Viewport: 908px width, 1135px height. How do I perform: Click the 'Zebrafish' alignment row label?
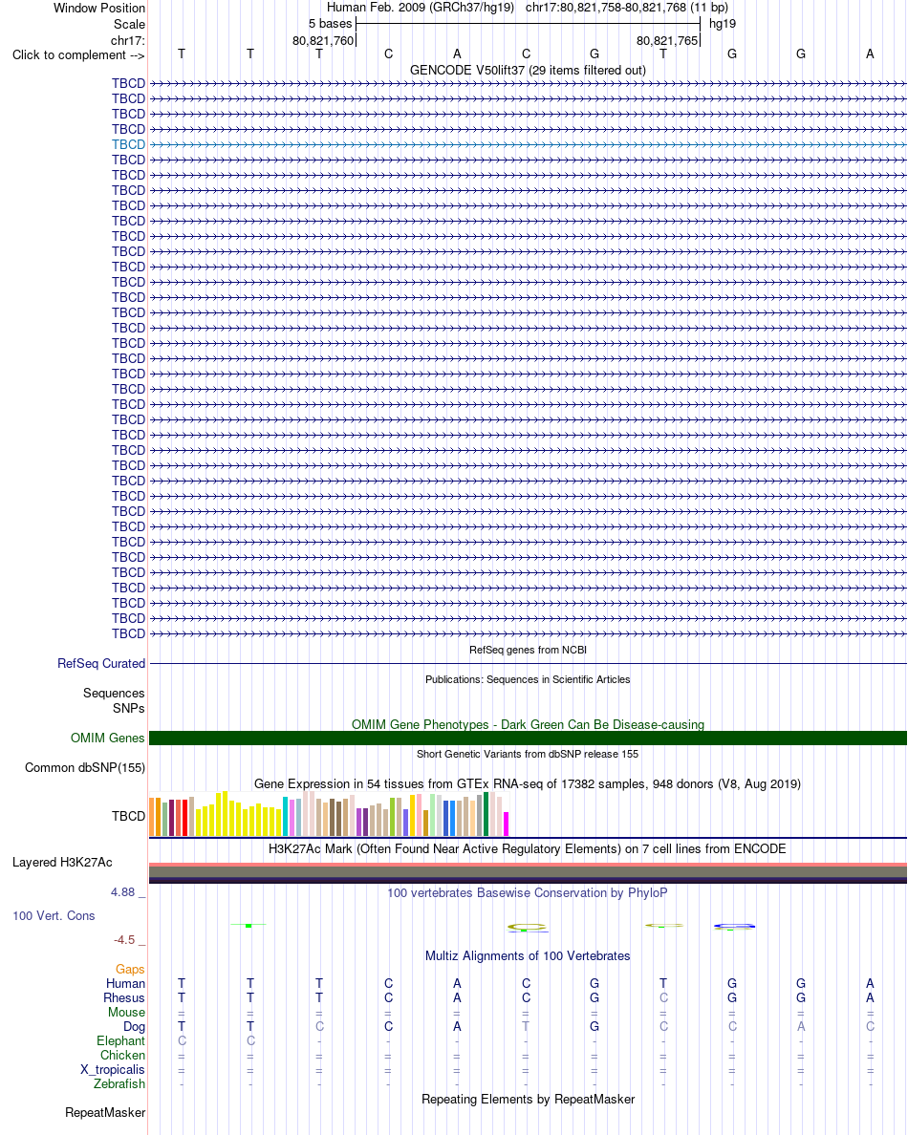pyautogui.click(x=119, y=1084)
